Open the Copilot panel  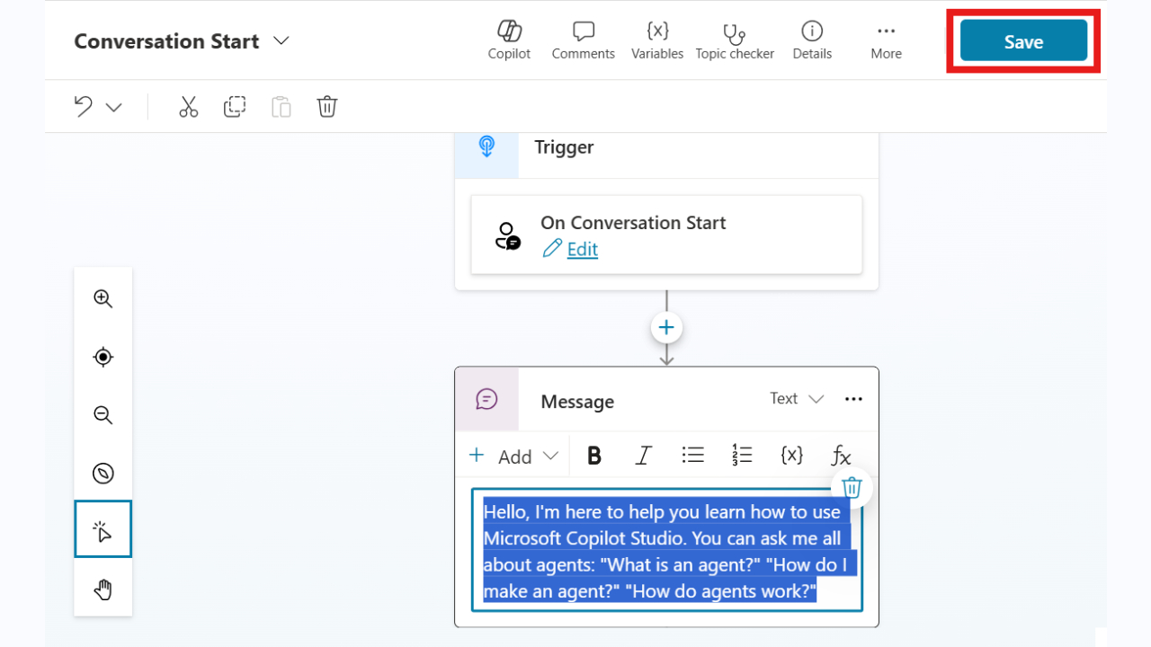[x=509, y=40]
